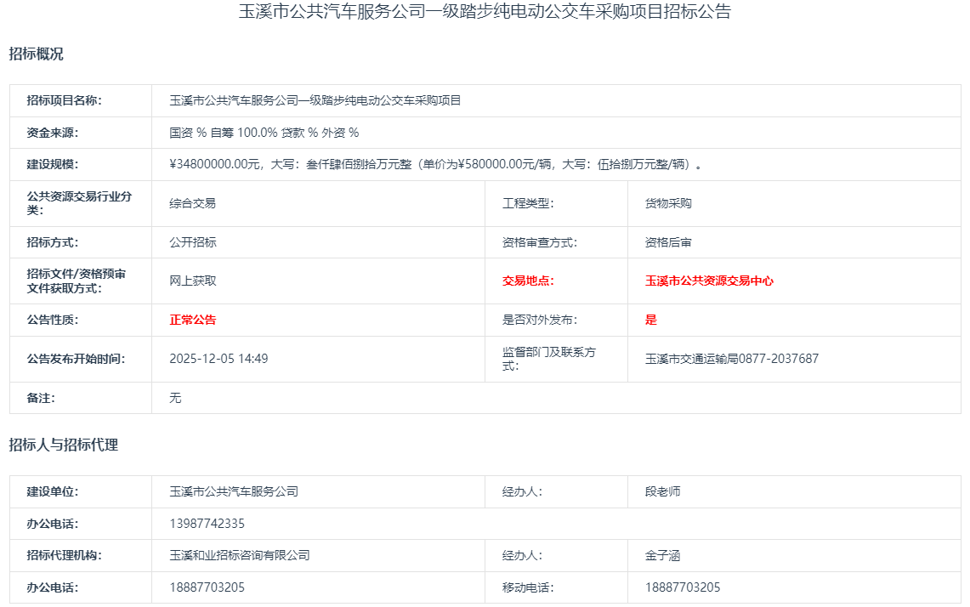Image resolution: width=970 pixels, height=607 pixels.
Task: Click the 资金来源 percentage value cell
Action: [x=264, y=133]
